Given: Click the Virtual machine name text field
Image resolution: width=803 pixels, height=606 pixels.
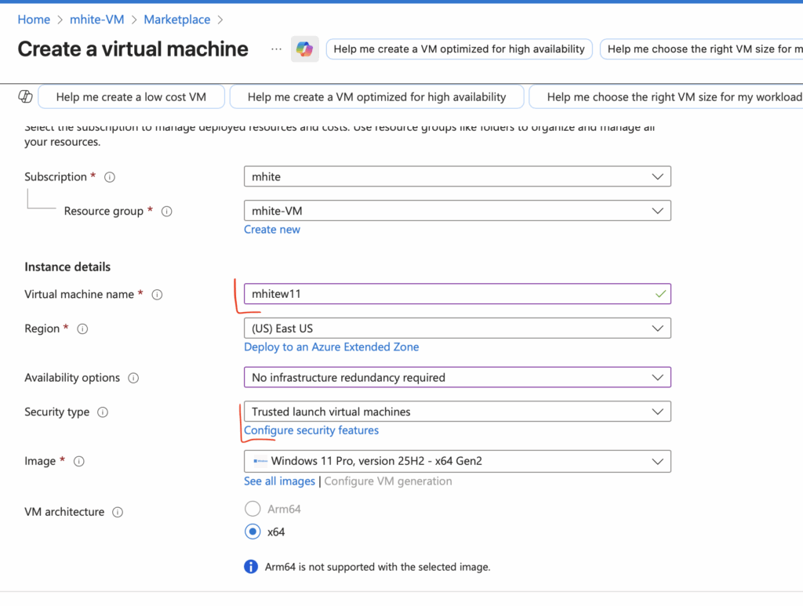Looking at the screenshot, I should pyautogui.click(x=447, y=294).
